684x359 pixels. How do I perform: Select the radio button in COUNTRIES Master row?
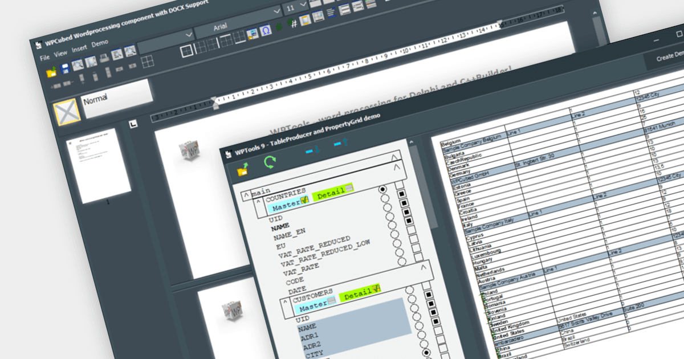pos(385,198)
